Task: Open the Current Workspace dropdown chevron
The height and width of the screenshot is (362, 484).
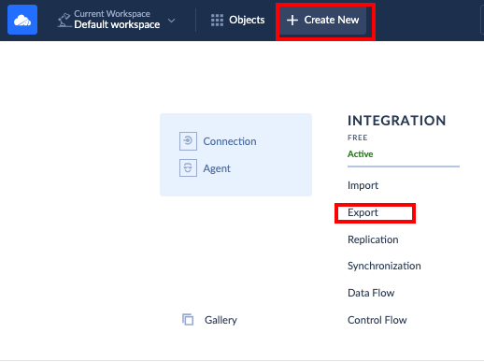Action: click(171, 21)
